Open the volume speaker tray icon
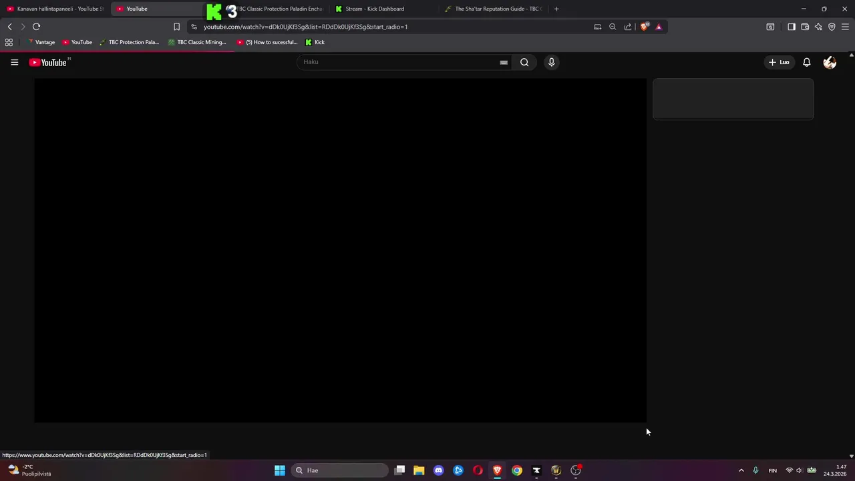The image size is (855, 481). click(800, 470)
